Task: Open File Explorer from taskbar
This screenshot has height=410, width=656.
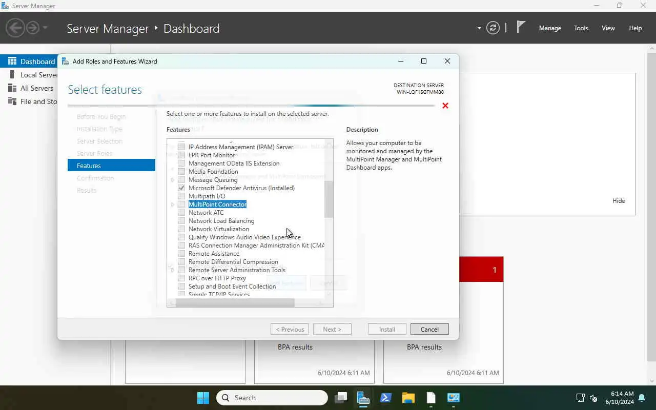Action: (x=408, y=398)
